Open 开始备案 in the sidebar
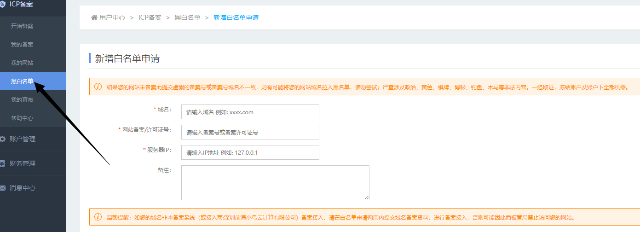Image resolution: width=640 pixels, height=232 pixels. (22, 26)
